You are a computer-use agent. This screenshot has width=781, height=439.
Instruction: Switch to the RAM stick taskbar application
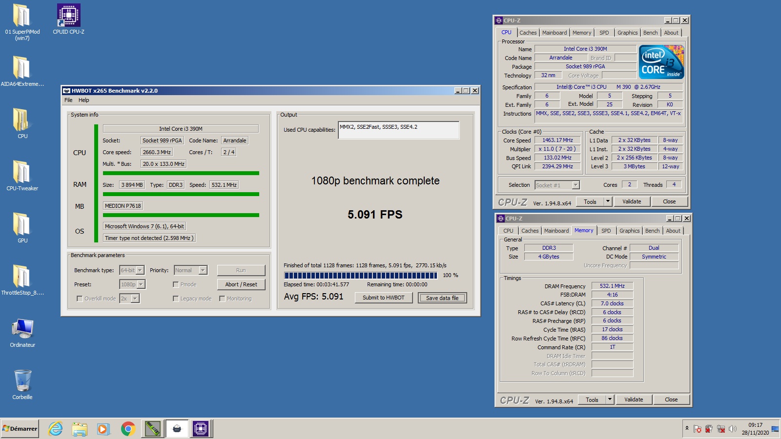153,429
